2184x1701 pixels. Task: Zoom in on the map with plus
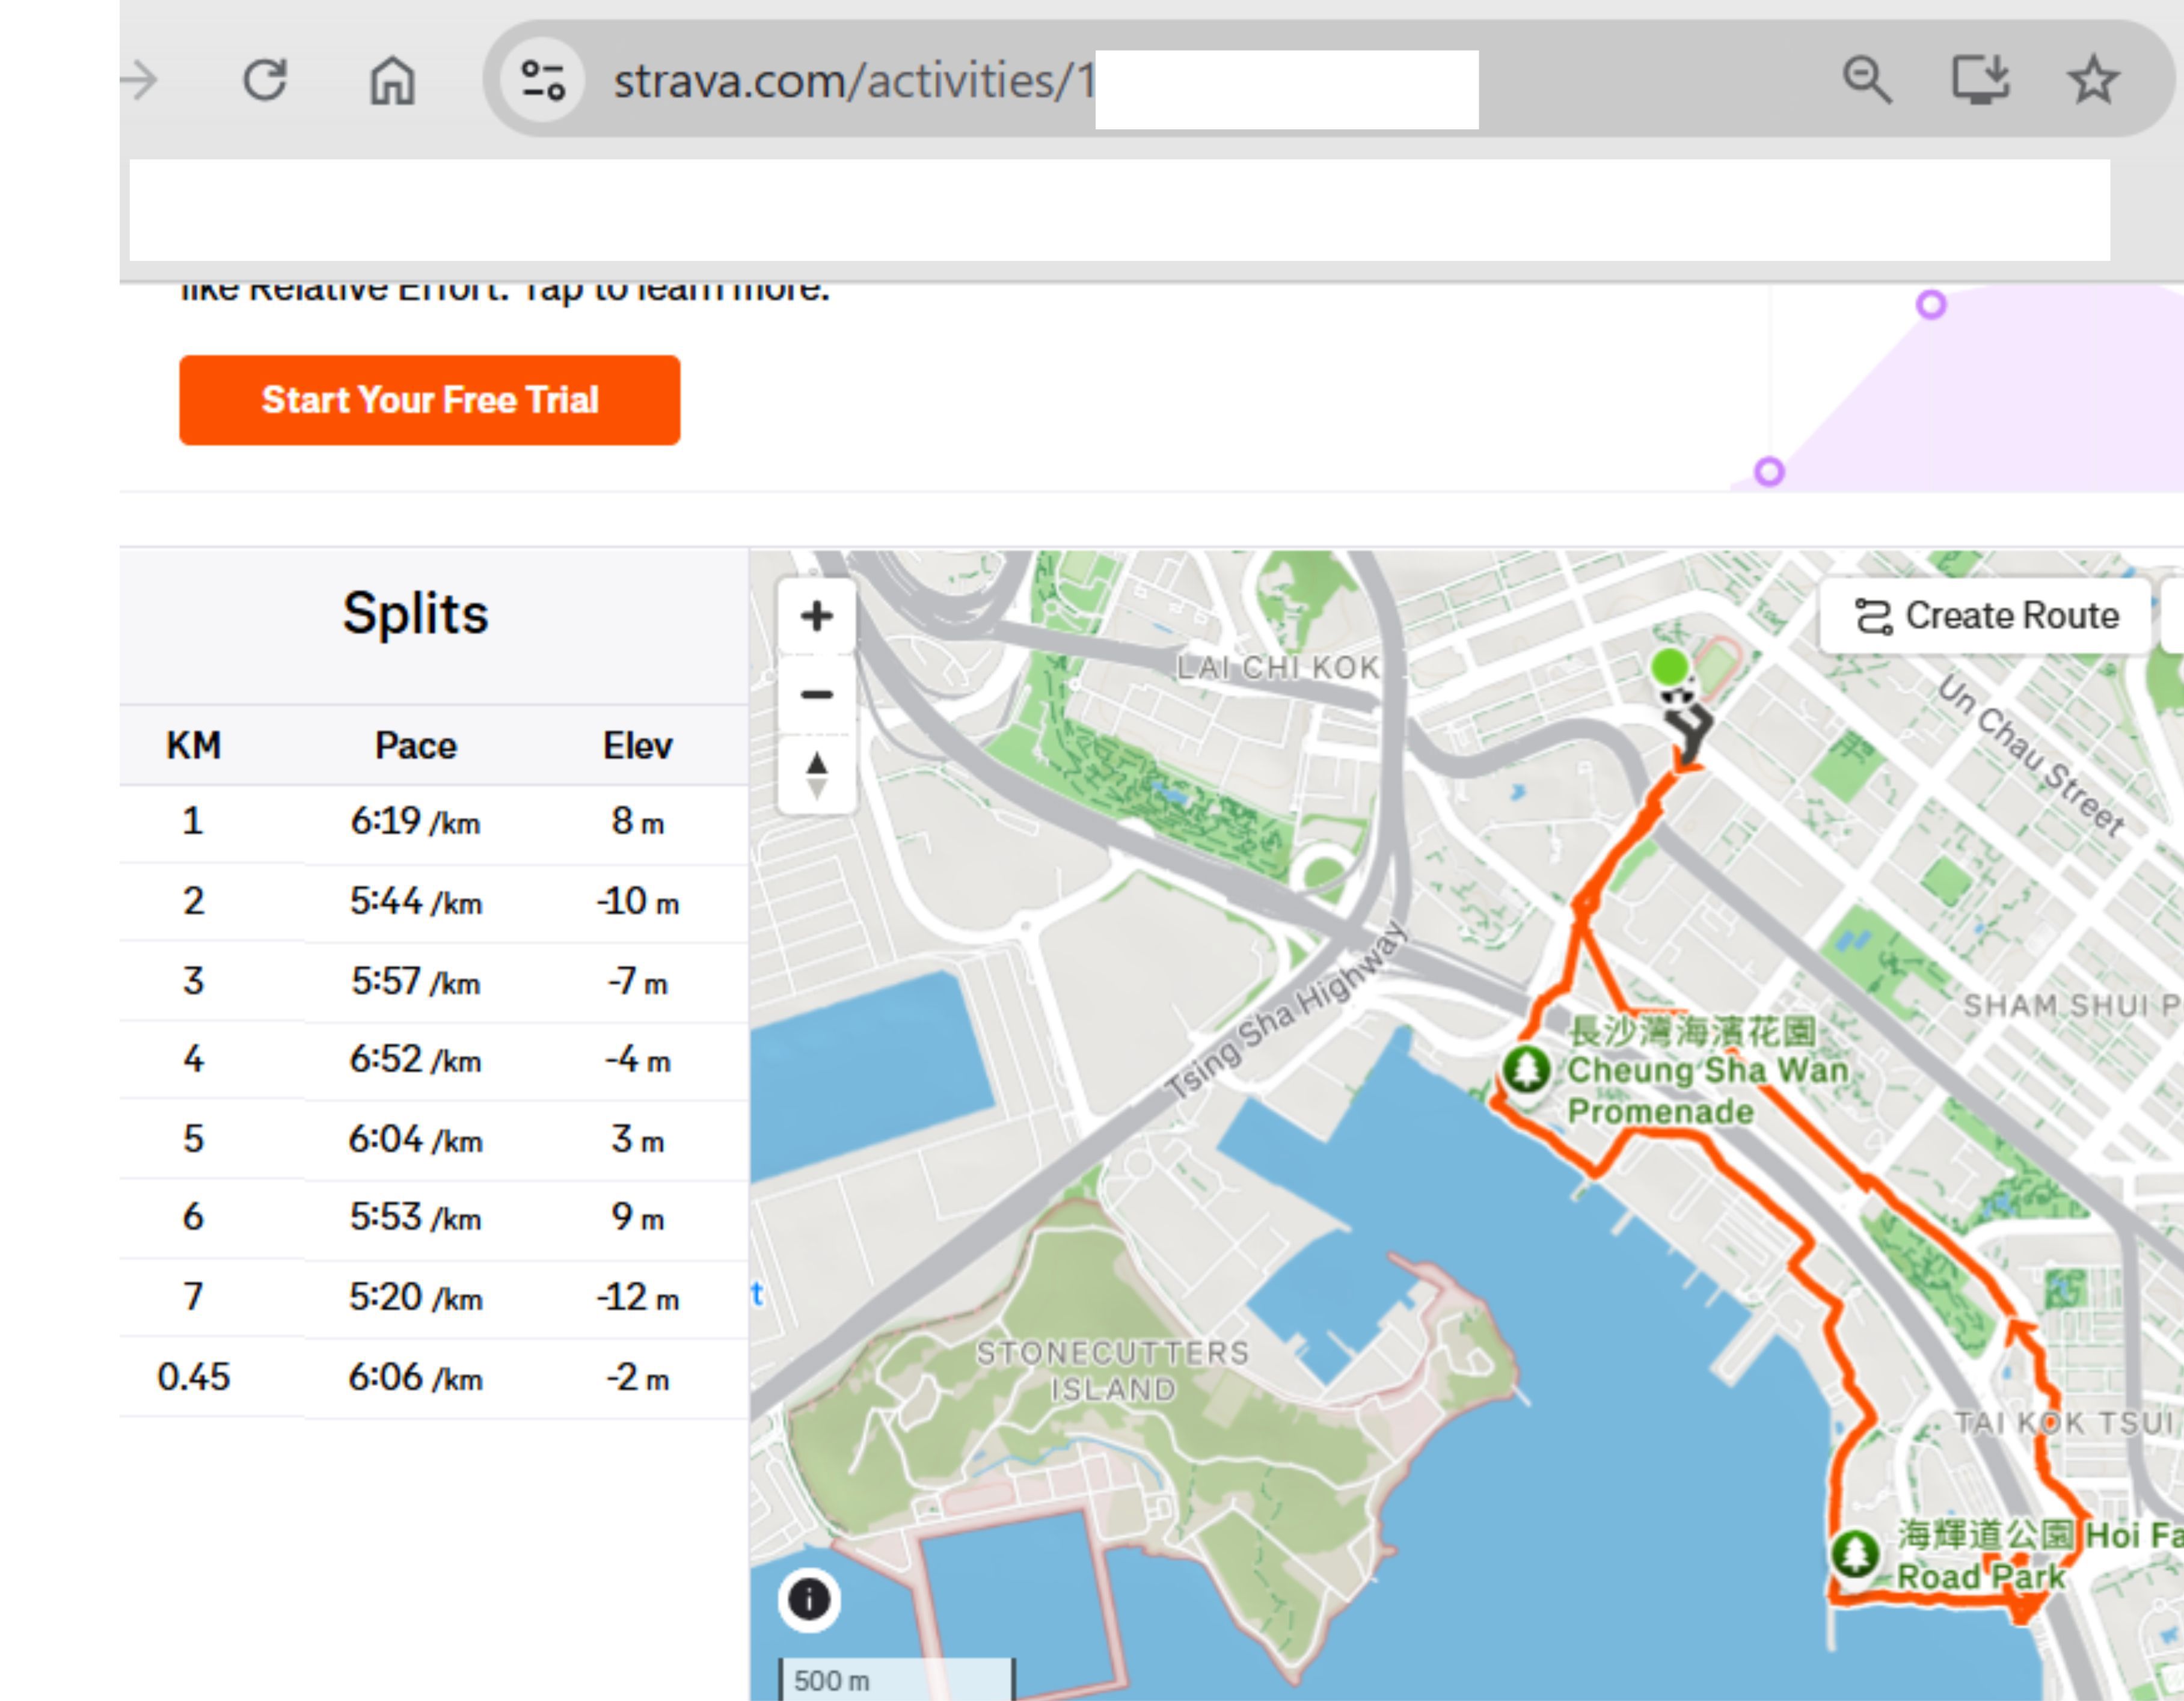coord(817,616)
